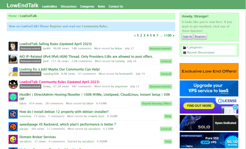Open the LowEndBox nav link
Image resolution: width=246 pixels, height=149 pixels.
50,7
